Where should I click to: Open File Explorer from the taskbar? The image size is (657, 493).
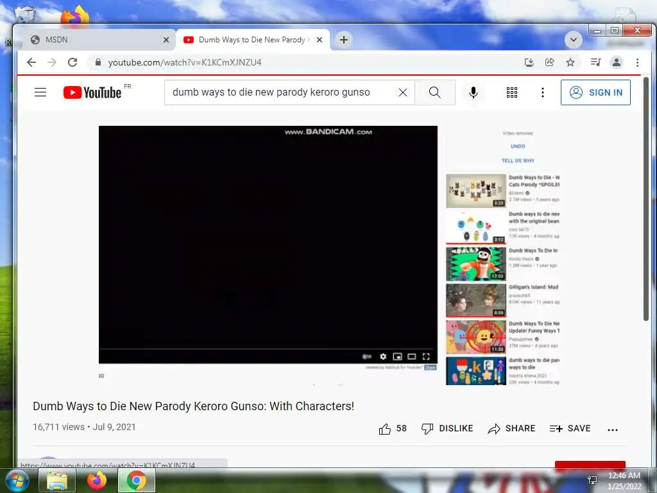click(x=57, y=480)
